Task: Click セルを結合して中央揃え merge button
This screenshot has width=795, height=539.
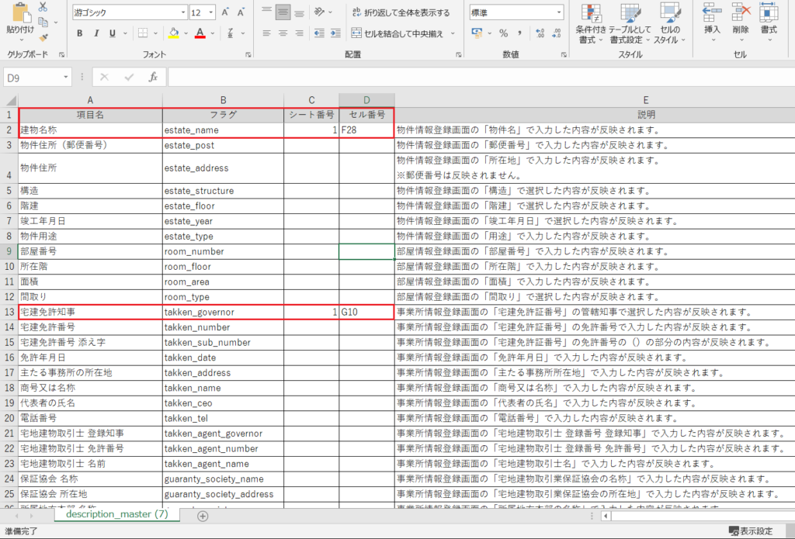Action: pyautogui.click(x=397, y=33)
